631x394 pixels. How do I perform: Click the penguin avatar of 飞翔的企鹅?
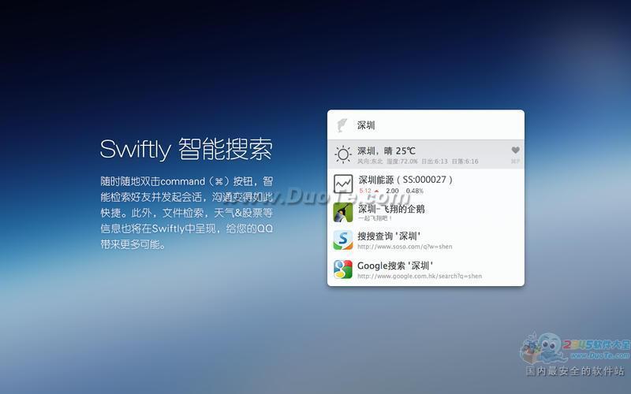pos(343,212)
